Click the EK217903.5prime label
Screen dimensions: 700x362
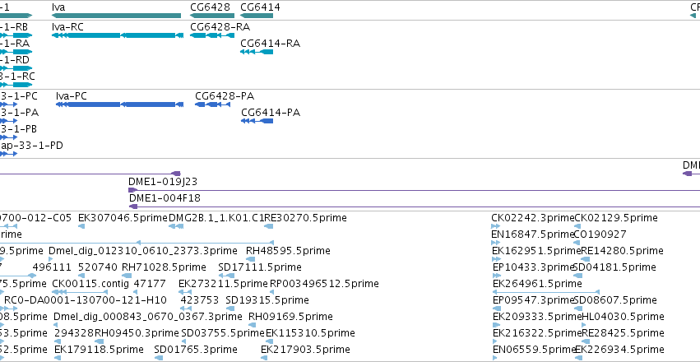(x=305, y=350)
